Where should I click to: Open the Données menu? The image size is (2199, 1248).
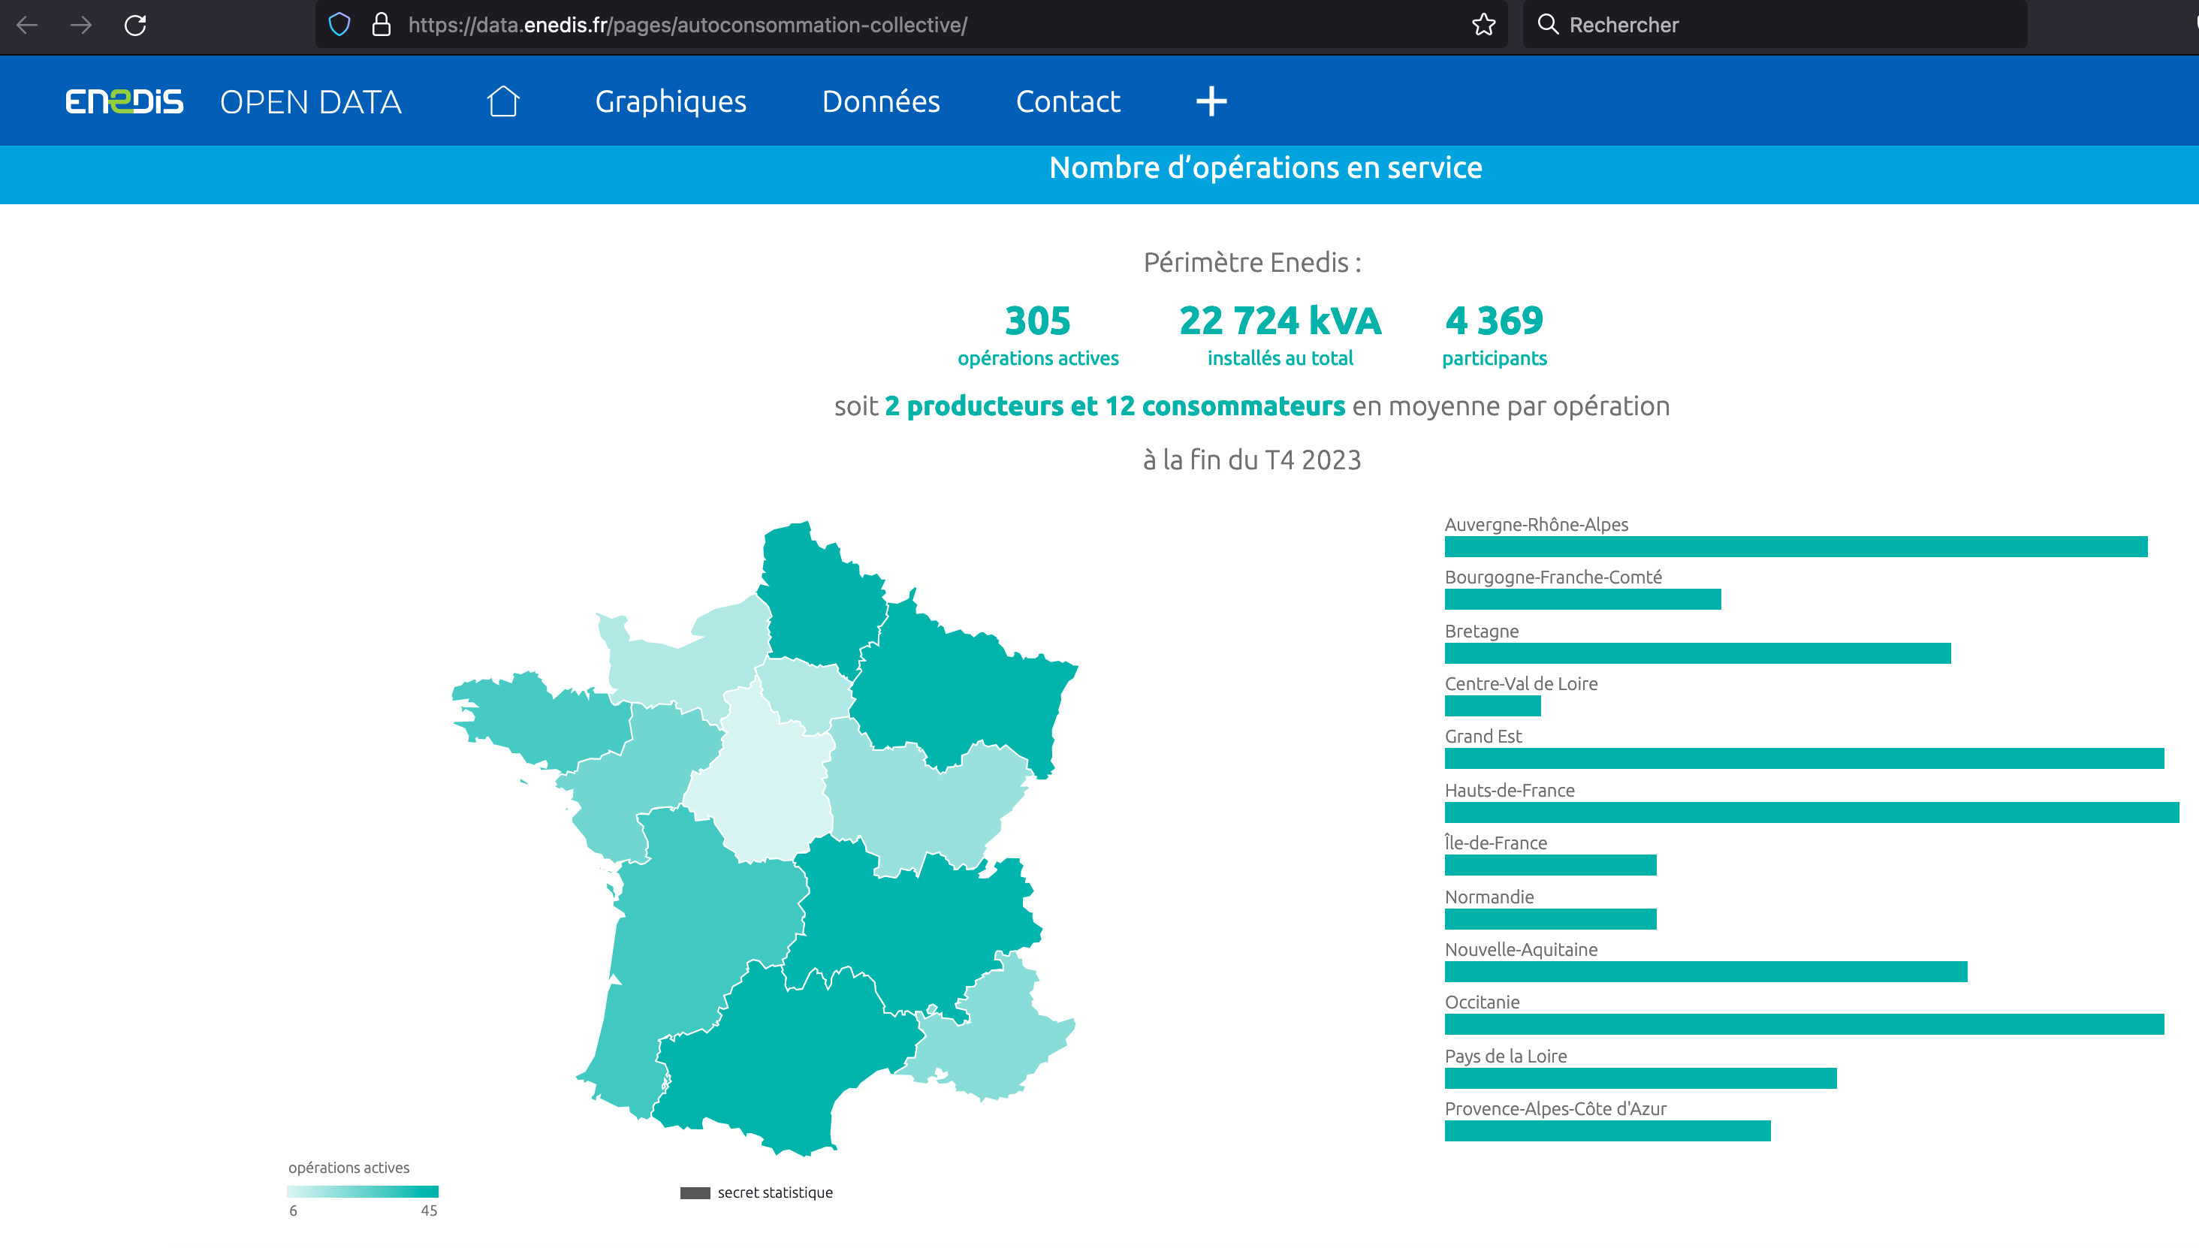(x=881, y=101)
